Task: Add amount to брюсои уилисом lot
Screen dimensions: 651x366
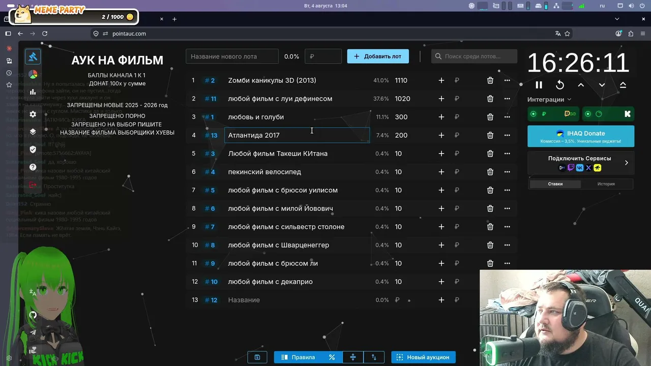Action: 441,190
